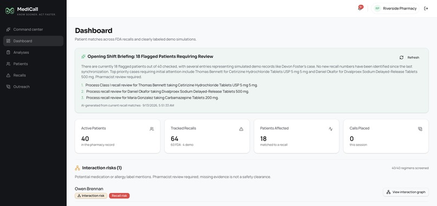This screenshot has height=206, width=437.
Task: Click the Analyses clipboard icon
Action: tap(8, 53)
